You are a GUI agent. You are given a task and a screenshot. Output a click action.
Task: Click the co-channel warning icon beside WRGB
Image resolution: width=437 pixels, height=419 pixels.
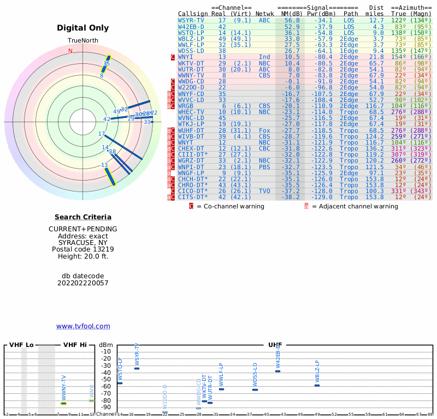tap(173, 105)
